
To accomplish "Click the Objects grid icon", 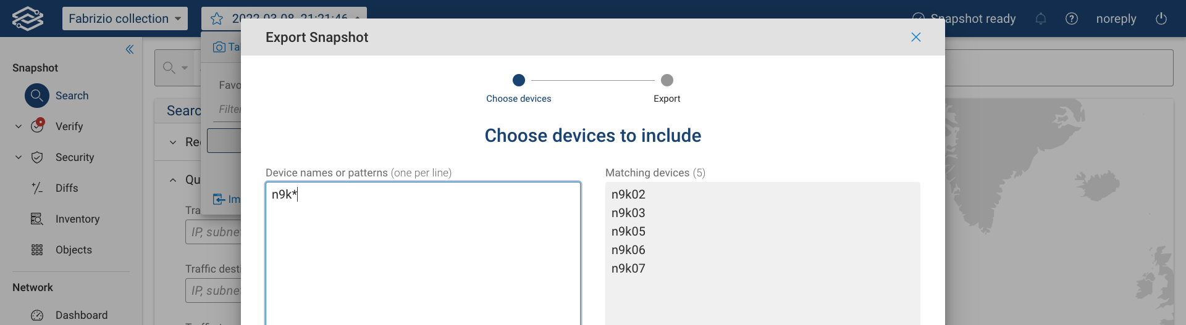I will [37, 250].
